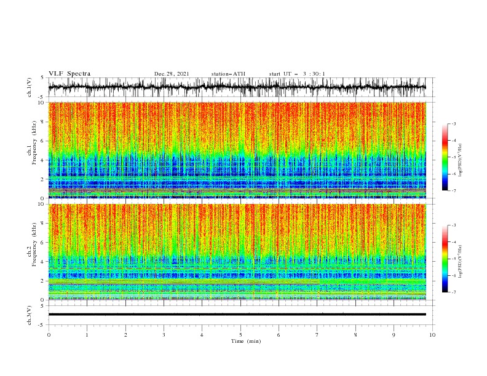Viewport: 487px width, 376px height.
Task: Click the '-3' label on the ch.1 colorbar
Action: click(453, 123)
